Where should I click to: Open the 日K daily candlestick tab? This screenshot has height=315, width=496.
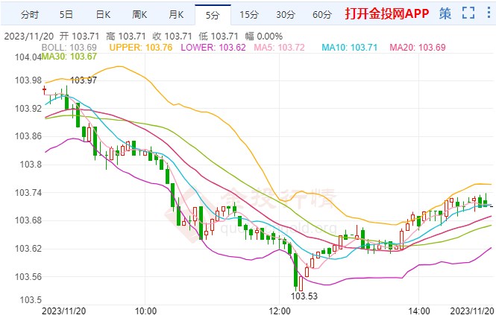pos(102,14)
